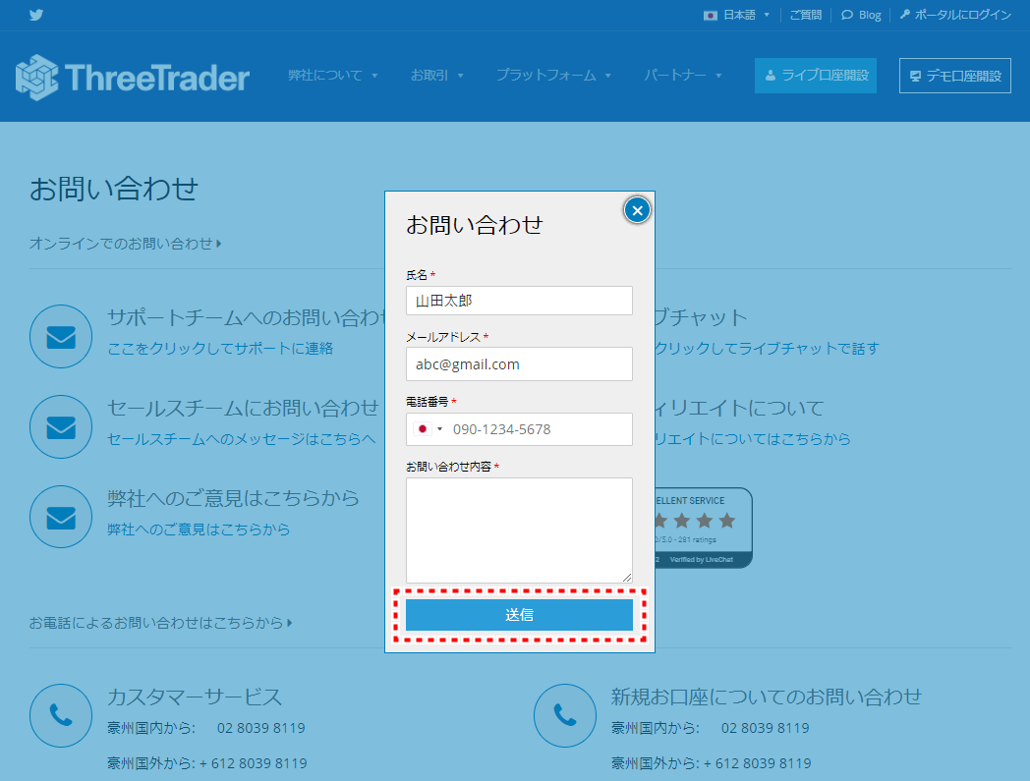The height and width of the screenshot is (781, 1030).
Task: Click the phone icon for カスタマーサービス
Action: pyautogui.click(x=61, y=715)
